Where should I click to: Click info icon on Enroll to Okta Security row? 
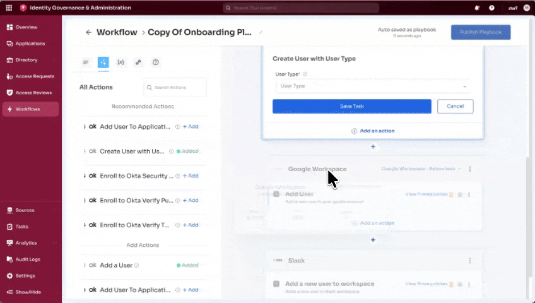(x=177, y=175)
